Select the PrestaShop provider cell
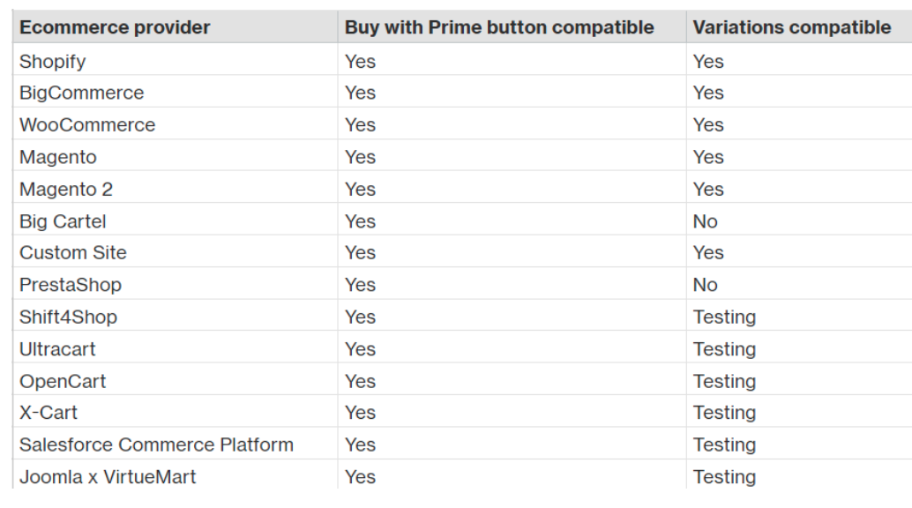This screenshot has height=508, width=912. (x=71, y=285)
